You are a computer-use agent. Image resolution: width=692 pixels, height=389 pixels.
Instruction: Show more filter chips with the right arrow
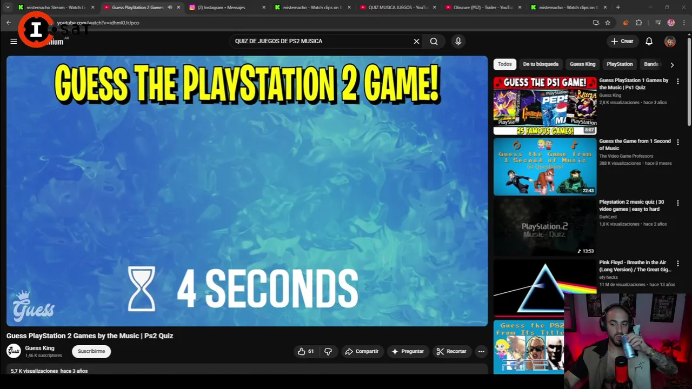(672, 64)
